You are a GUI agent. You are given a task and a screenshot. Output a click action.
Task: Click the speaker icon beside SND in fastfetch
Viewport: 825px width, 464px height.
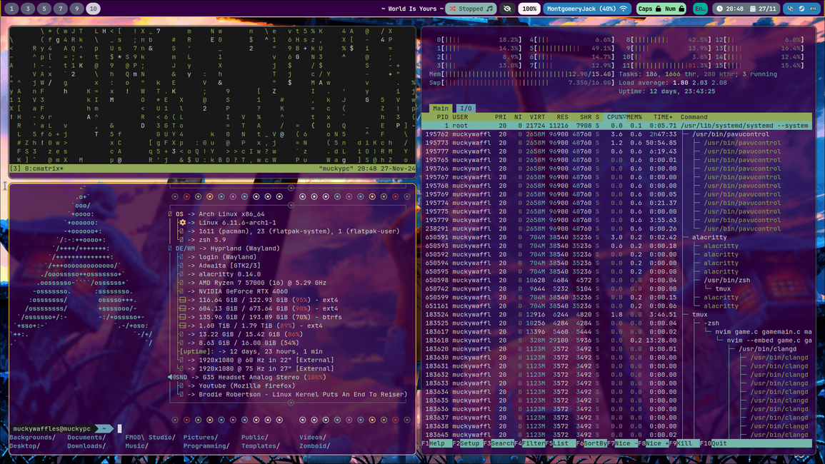tap(171, 377)
